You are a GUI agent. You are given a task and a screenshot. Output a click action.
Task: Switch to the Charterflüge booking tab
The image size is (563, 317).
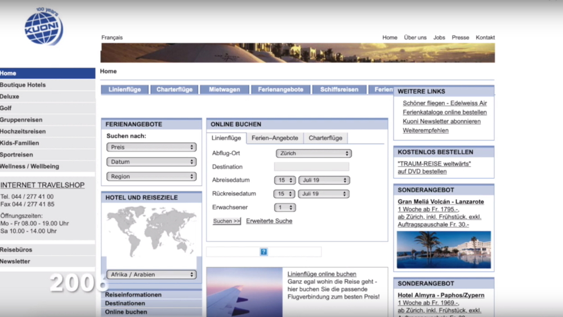click(x=325, y=138)
